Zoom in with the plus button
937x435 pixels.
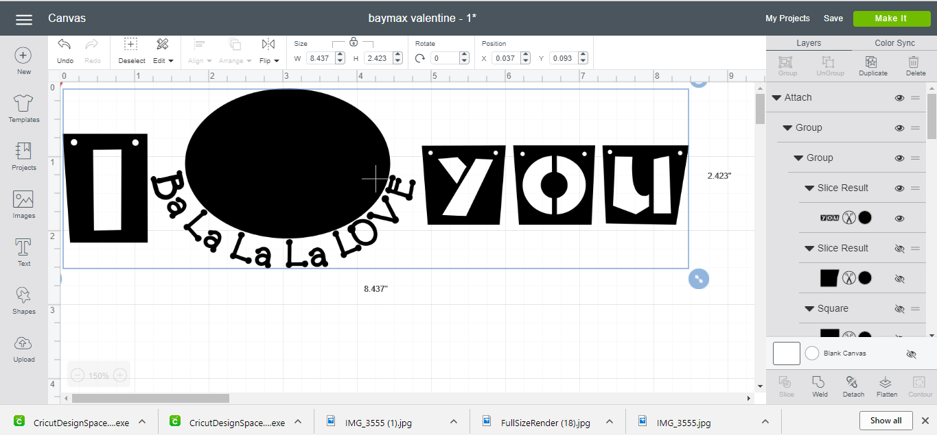pyautogui.click(x=120, y=375)
